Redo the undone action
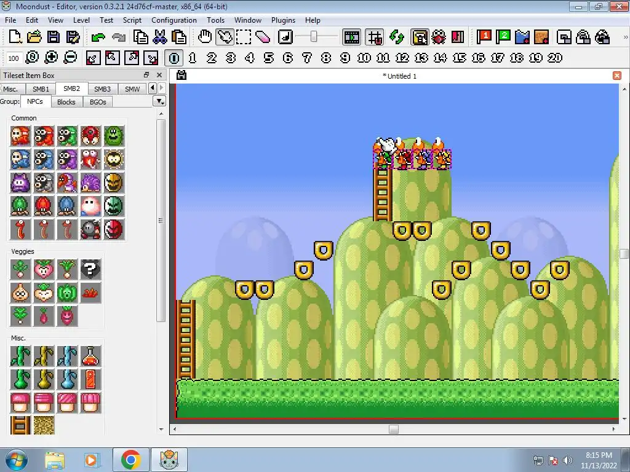Viewport: 630px width, 472px height. [119, 37]
